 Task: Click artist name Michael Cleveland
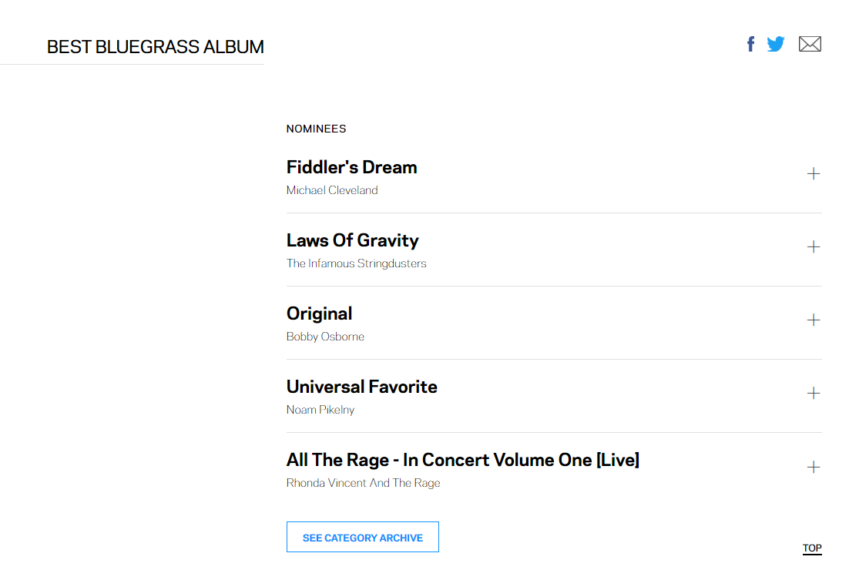click(332, 190)
